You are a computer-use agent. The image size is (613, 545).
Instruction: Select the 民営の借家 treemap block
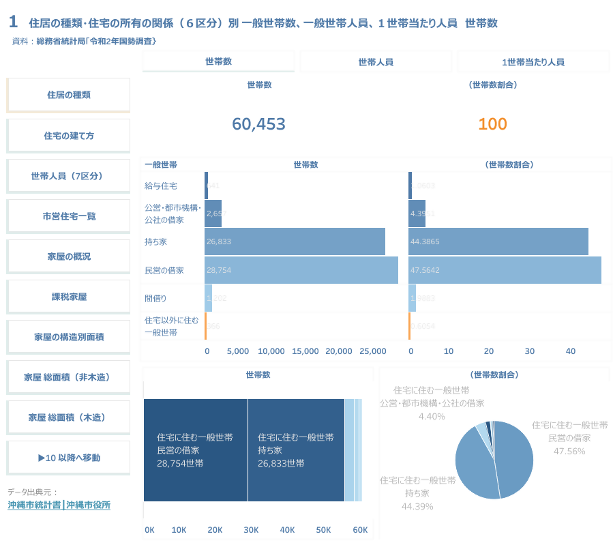point(195,450)
